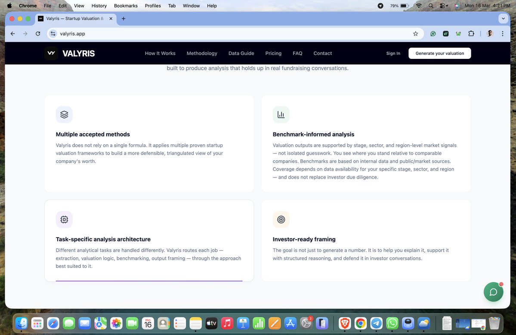Close the Valyris tab
The height and width of the screenshot is (335, 516).
pos(111,19)
